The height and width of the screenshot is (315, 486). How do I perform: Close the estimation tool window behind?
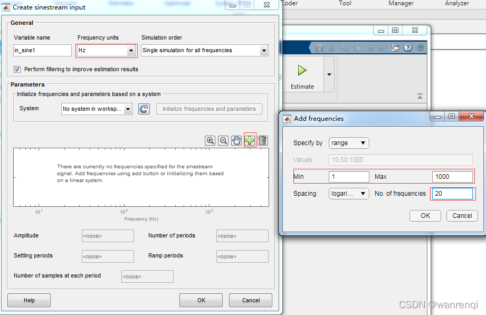point(415,30)
